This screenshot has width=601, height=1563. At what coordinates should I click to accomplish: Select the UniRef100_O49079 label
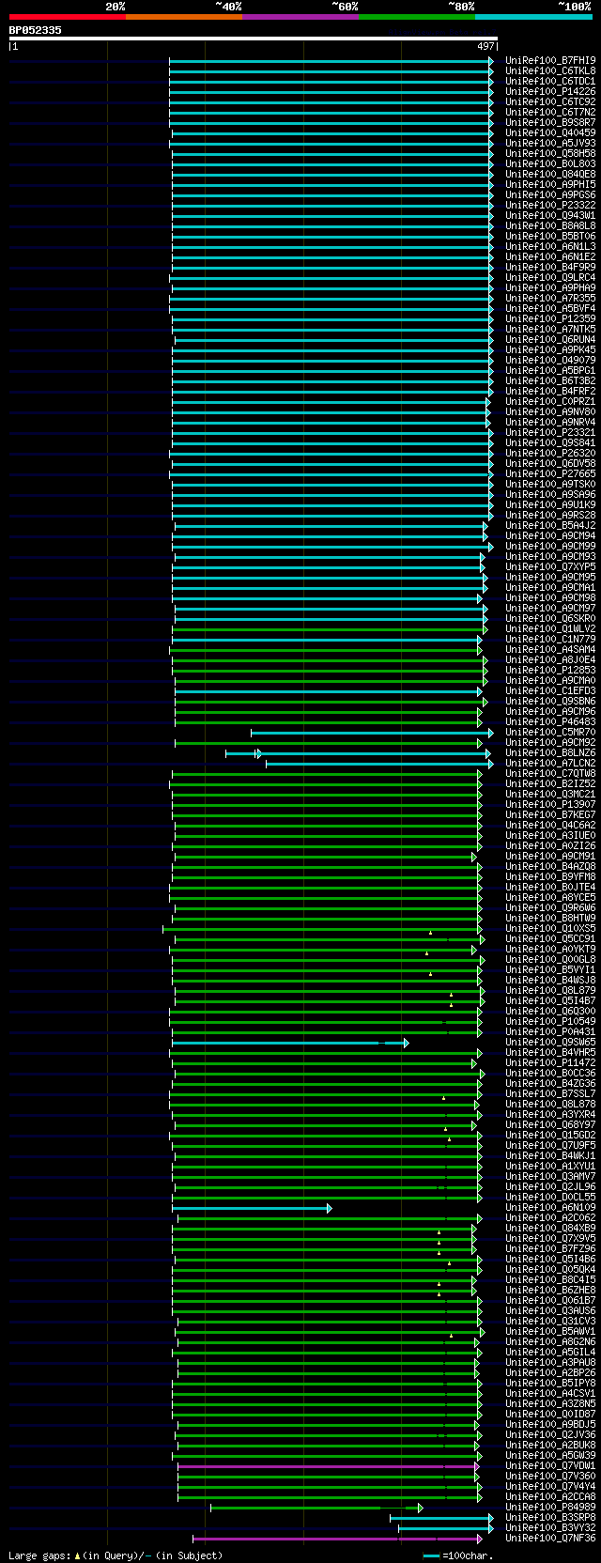pos(550,360)
